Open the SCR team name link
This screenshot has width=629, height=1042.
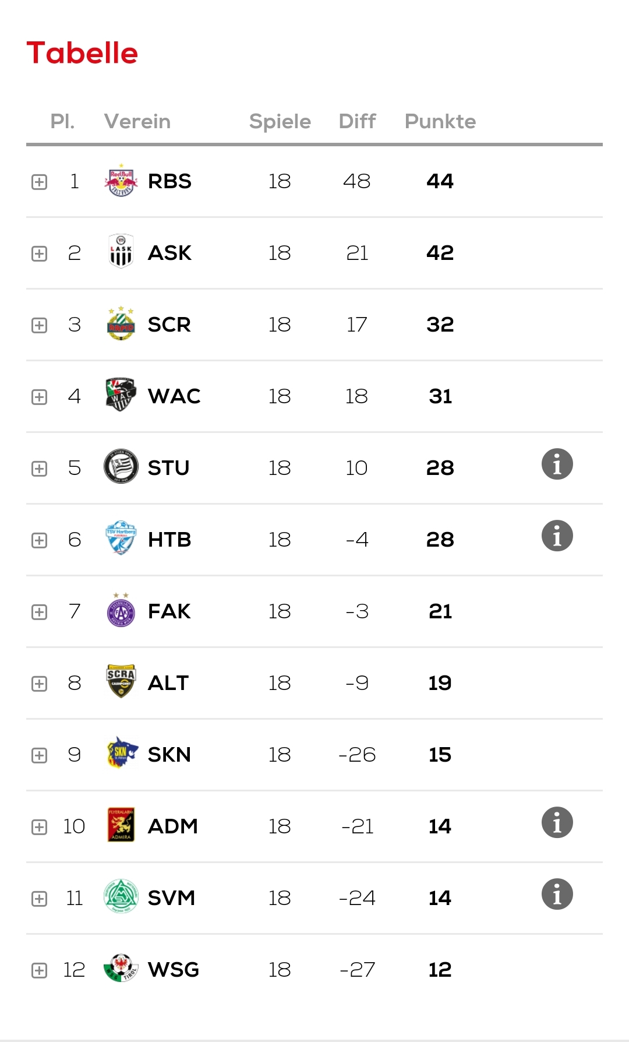point(169,325)
